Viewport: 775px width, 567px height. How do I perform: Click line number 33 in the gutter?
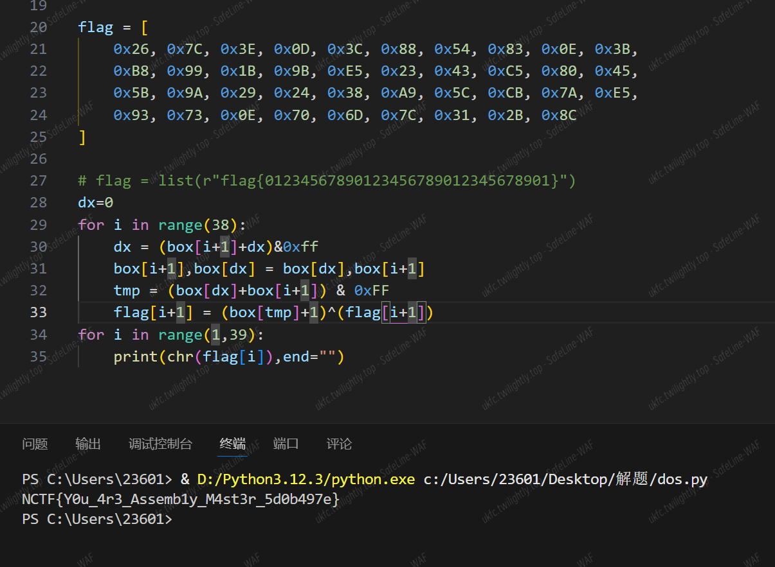[39, 312]
